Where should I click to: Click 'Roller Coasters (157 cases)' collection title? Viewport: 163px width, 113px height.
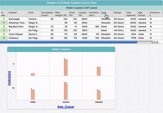pos(81,8)
